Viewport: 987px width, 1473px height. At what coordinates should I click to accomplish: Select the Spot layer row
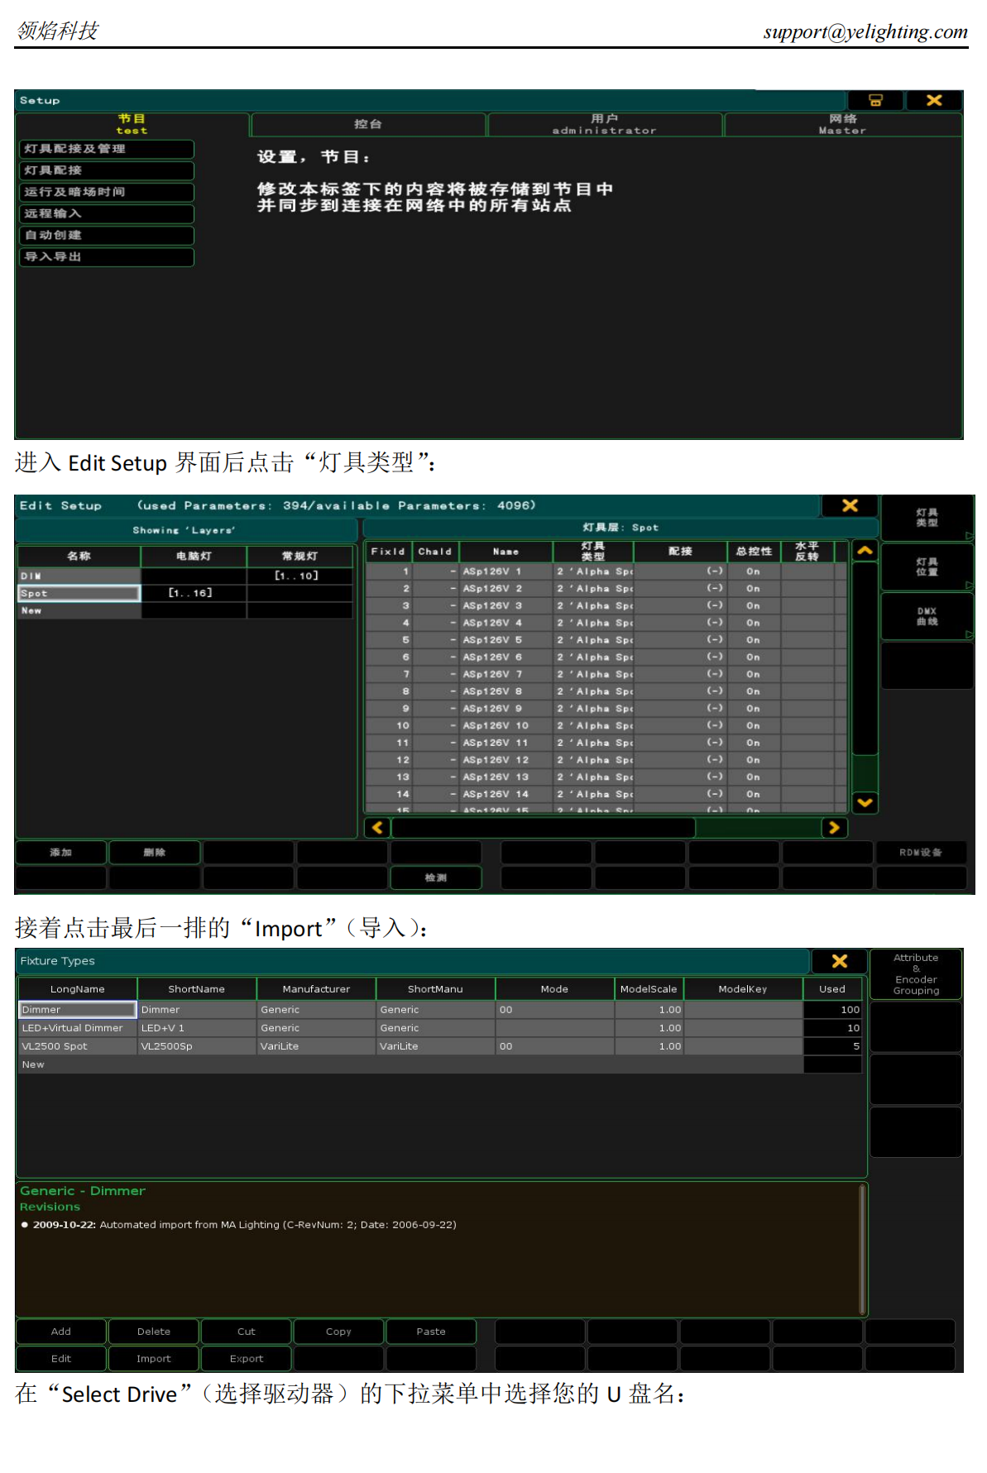79,593
